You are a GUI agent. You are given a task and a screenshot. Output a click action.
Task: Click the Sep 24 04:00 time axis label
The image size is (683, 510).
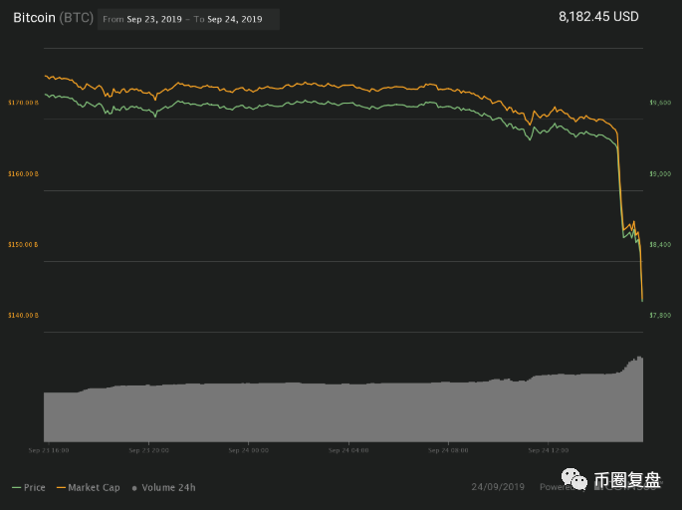(348, 450)
